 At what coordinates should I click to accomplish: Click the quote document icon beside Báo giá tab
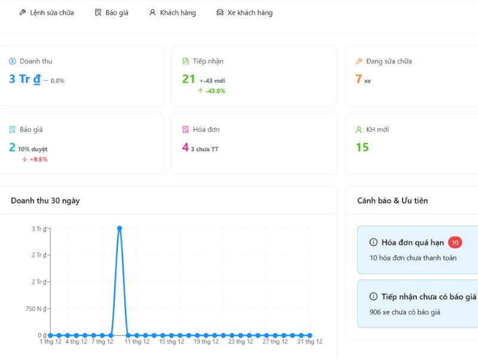(98, 13)
